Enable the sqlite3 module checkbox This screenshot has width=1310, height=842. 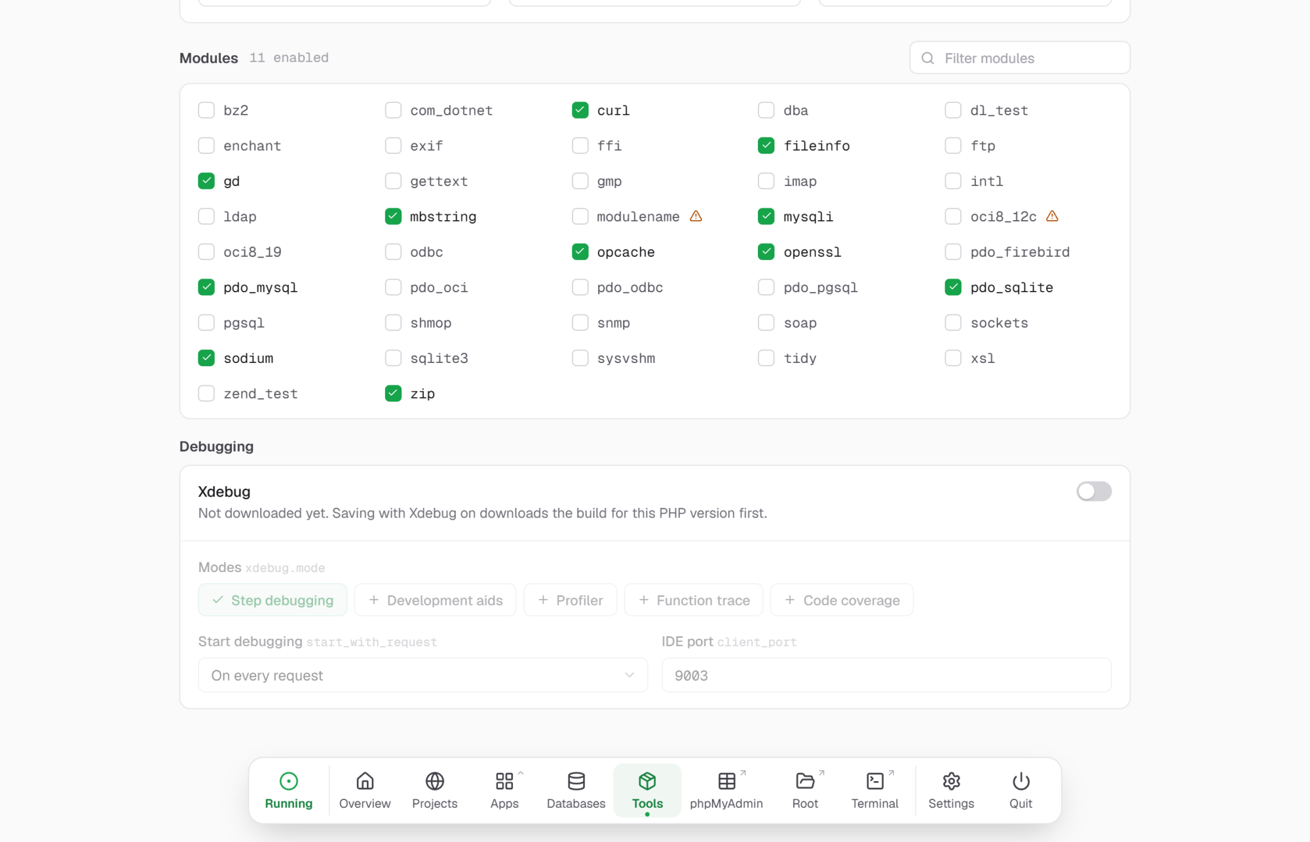393,358
